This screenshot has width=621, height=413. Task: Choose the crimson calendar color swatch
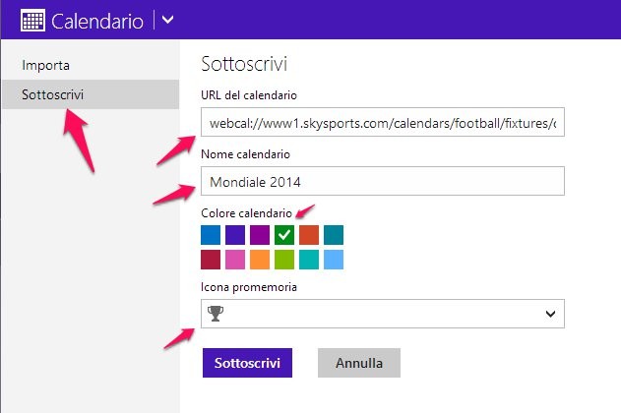click(x=211, y=260)
